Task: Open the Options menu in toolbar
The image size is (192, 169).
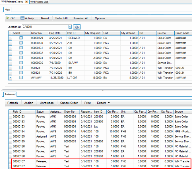Action: 100,18
